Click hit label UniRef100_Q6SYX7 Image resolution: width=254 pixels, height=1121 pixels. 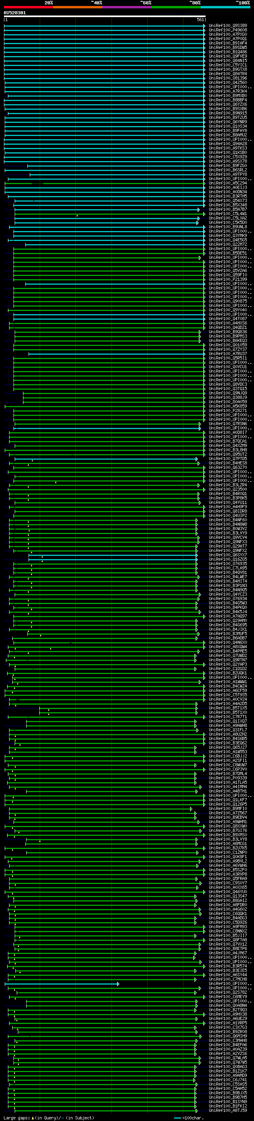coord(228,555)
